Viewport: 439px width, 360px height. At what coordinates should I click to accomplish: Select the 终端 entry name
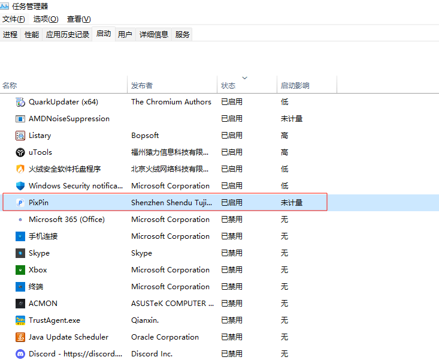point(36,287)
